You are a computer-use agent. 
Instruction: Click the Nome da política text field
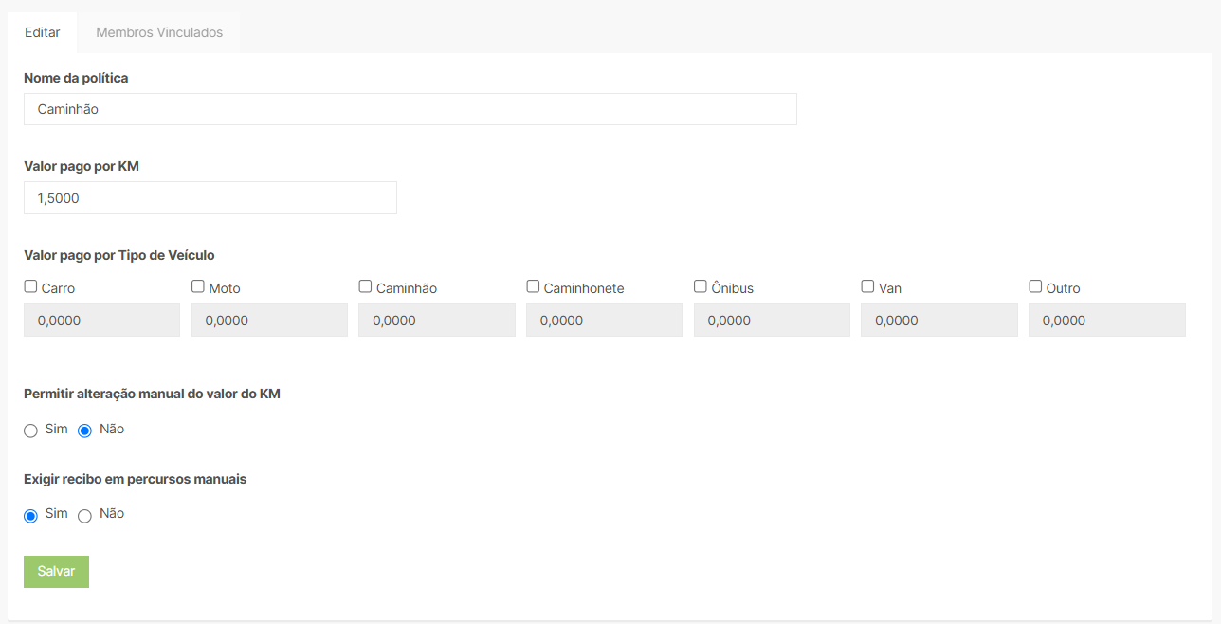click(410, 109)
